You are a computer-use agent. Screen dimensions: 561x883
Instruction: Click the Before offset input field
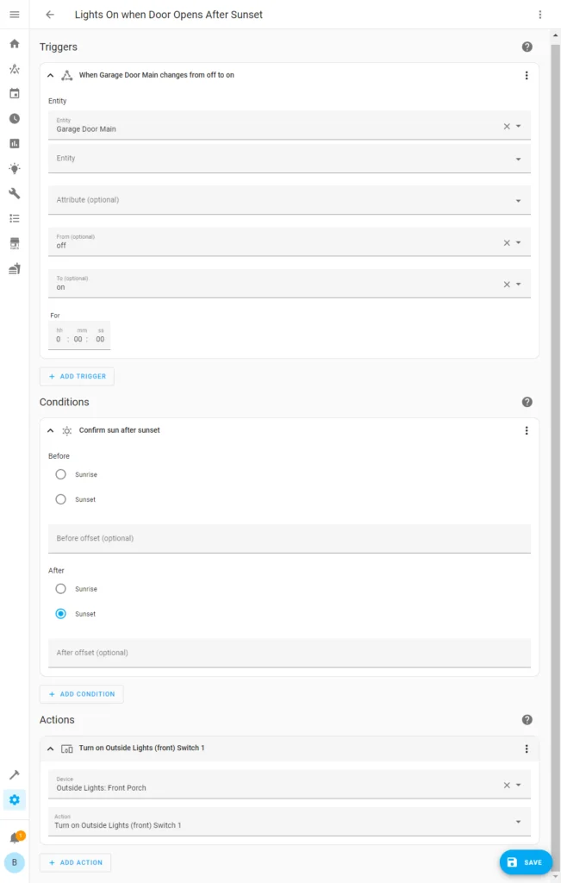click(x=289, y=538)
